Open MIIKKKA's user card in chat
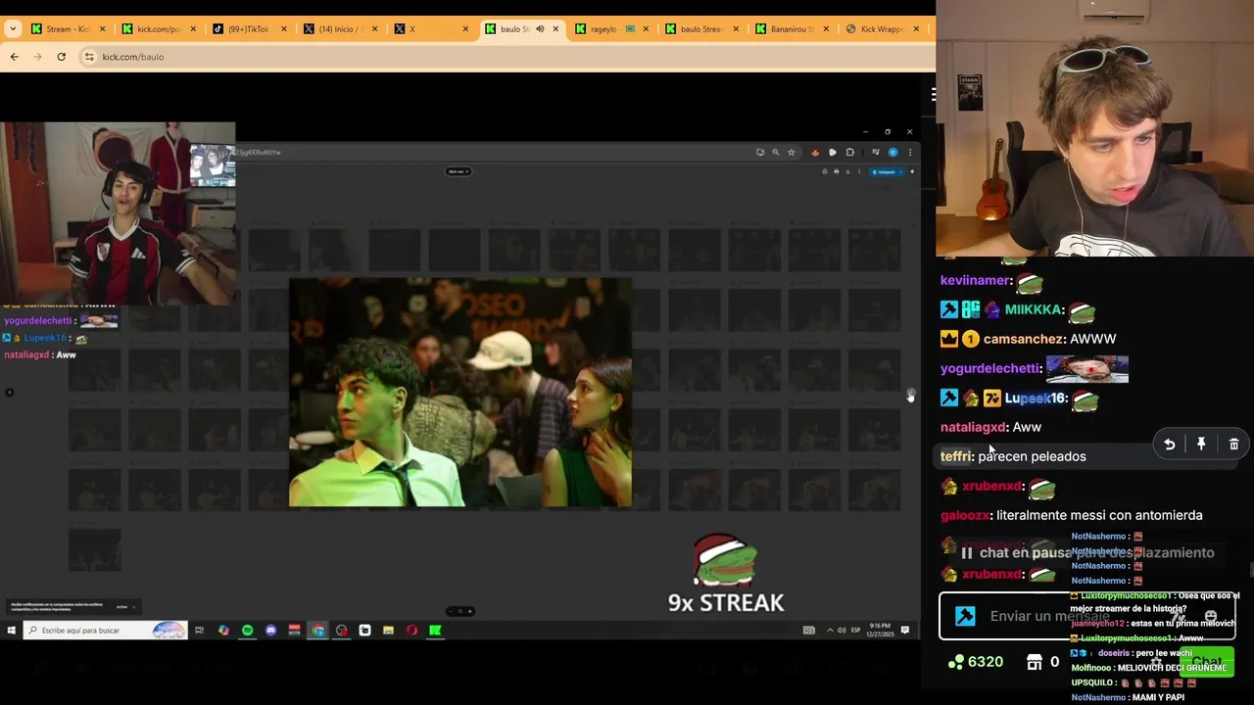Screen dimensions: 1254x705 pos(1033,309)
